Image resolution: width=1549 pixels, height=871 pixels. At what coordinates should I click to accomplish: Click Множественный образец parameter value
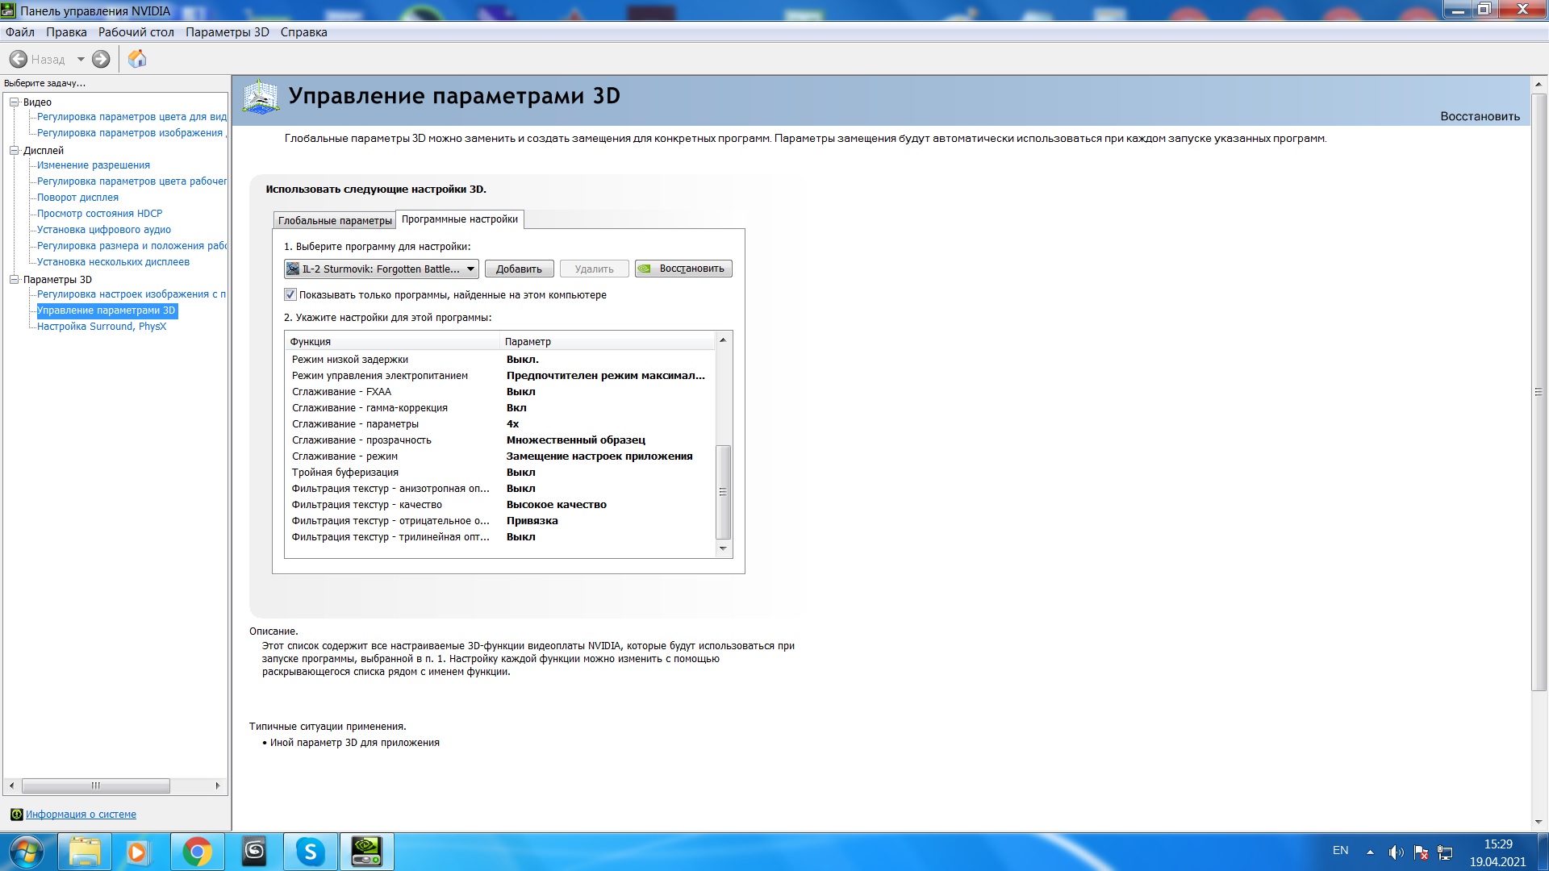576,440
